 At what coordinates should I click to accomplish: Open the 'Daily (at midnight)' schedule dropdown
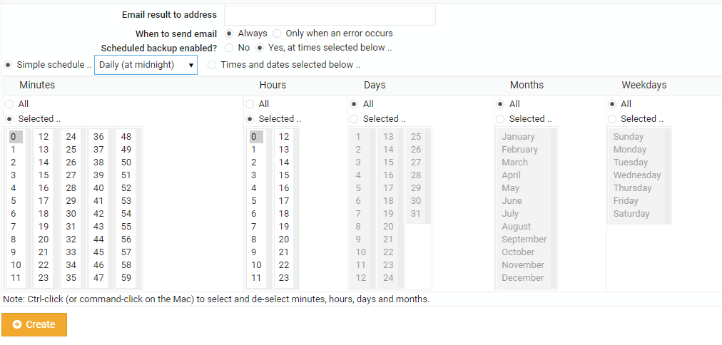[x=146, y=65]
